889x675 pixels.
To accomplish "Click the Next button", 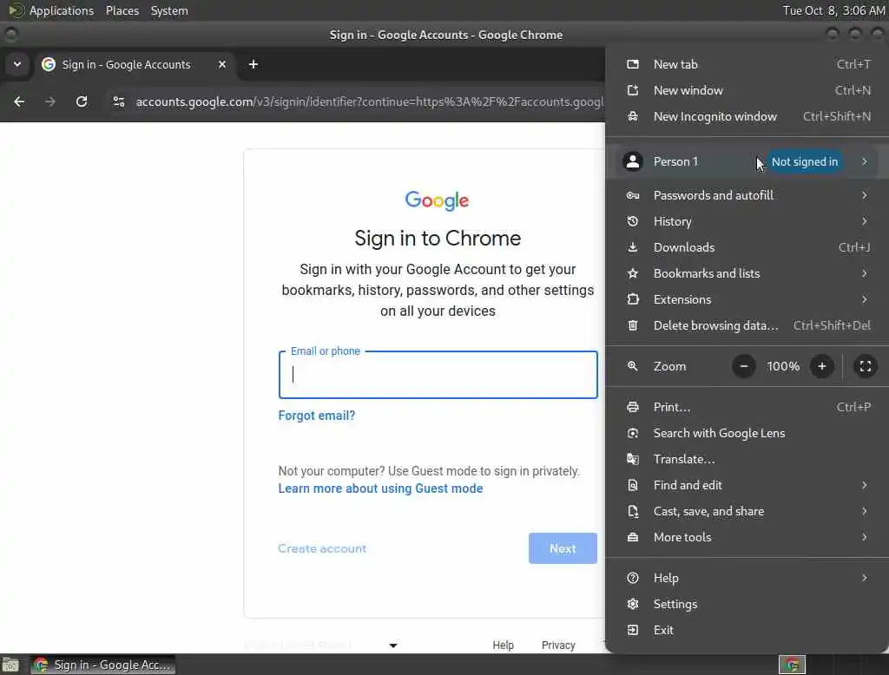I will [x=563, y=548].
